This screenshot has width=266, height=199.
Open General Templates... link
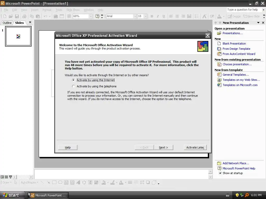click(x=236, y=75)
